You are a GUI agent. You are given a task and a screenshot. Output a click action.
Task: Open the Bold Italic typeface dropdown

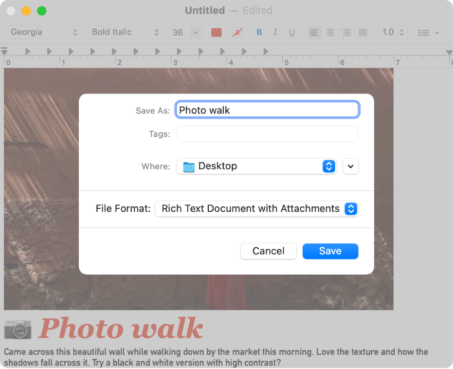[125, 32]
